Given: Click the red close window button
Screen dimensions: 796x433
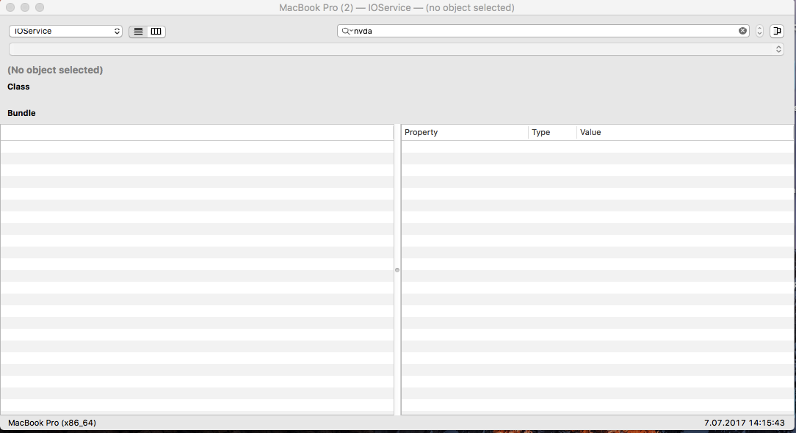Looking at the screenshot, I should [x=10, y=7].
